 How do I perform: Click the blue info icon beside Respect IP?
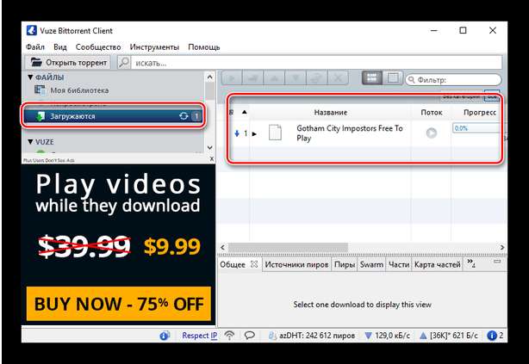point(165,335)
